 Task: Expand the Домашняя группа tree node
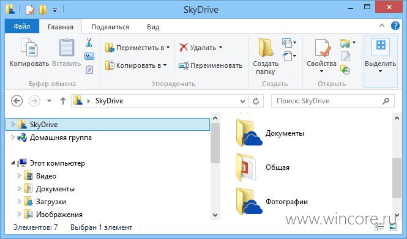(13, 138)
